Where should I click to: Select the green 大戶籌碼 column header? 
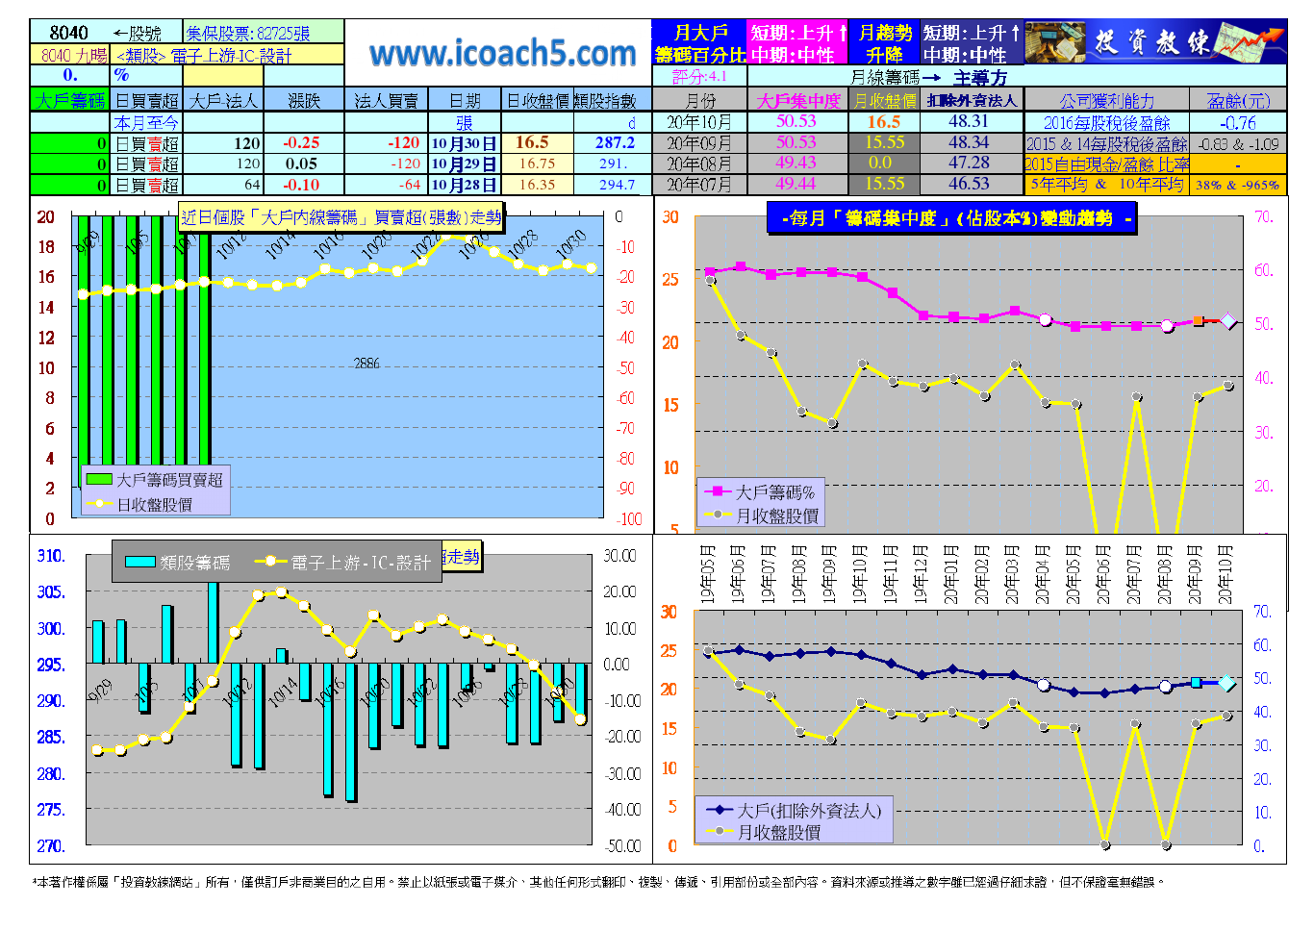(69, 100)
